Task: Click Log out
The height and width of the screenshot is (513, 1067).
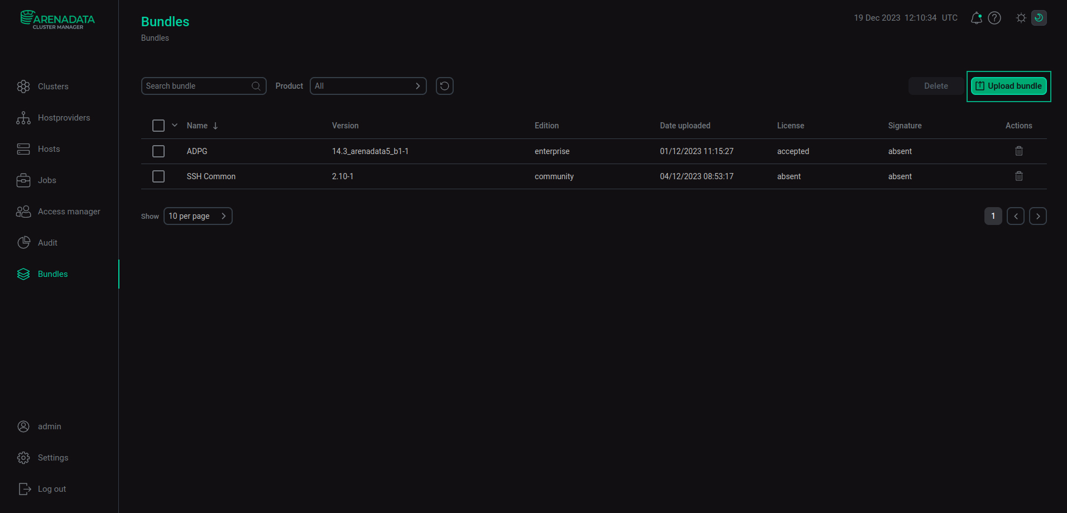Action: click(42, 489)
